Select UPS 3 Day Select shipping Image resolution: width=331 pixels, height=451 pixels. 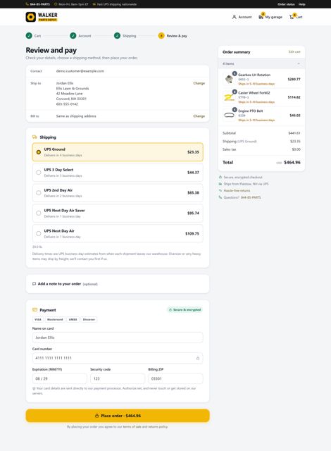[118, 173]
